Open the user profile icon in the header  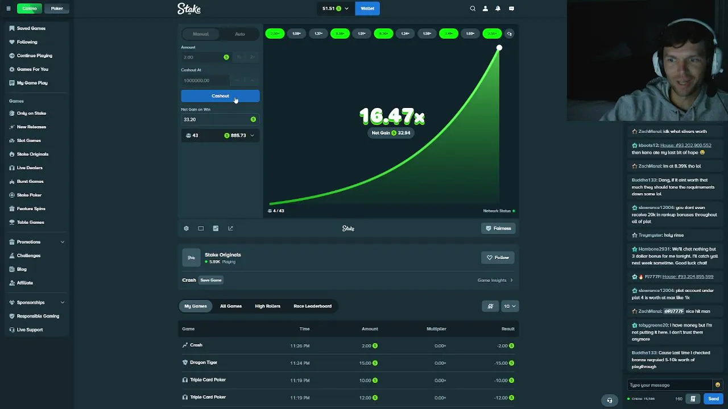click(485, 9)
